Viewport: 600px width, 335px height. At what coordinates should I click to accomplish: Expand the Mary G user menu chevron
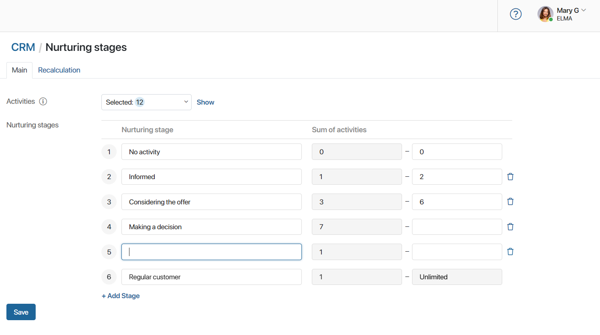coord(584,10)
